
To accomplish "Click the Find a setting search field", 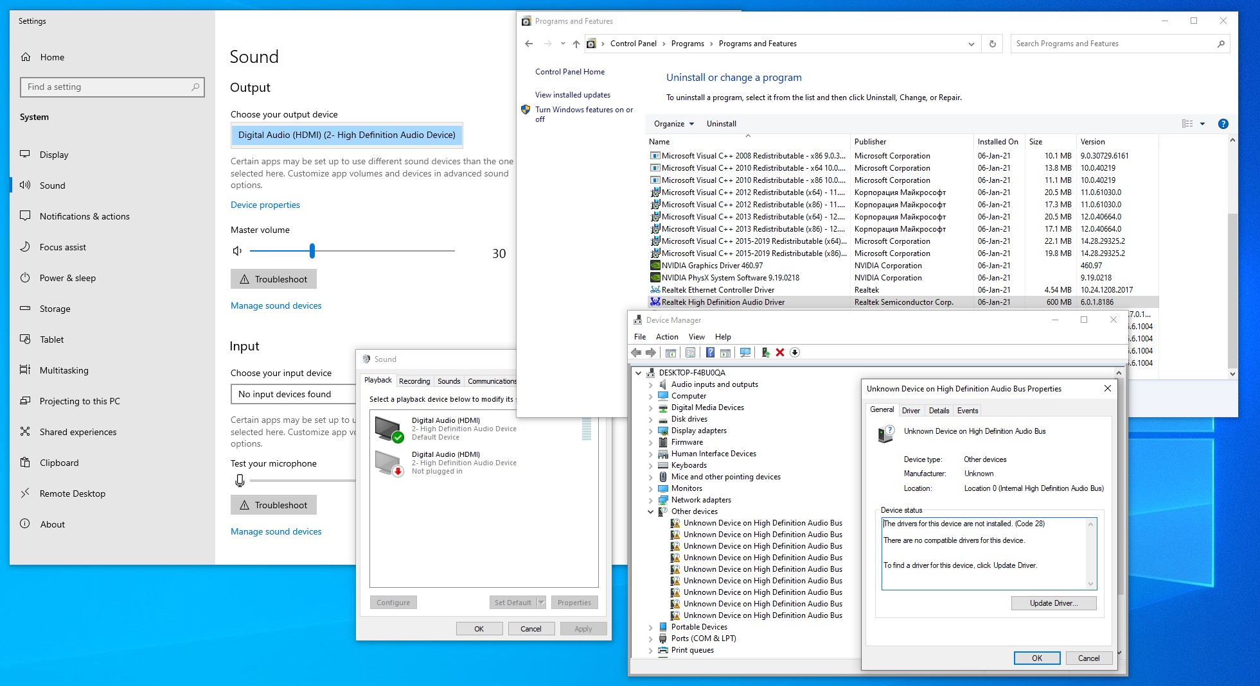I will pyautogui.click(x=112, y=87).
